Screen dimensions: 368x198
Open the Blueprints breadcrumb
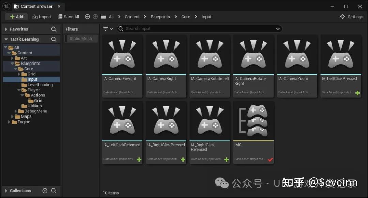click(x=160, y=17)
